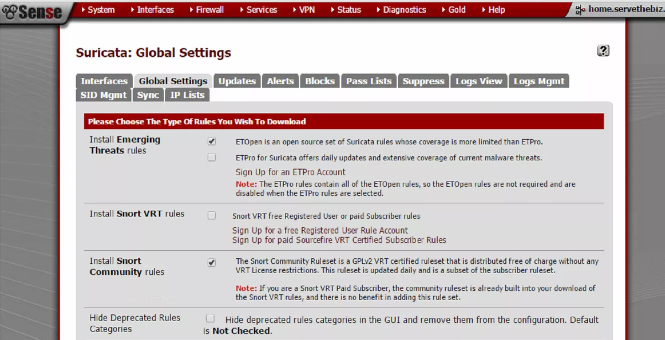Viewport: 665px width, 340px height.
Task: Enable the ETPro rules checkbox
Action: pyautogui.click(x=211, y=157)
